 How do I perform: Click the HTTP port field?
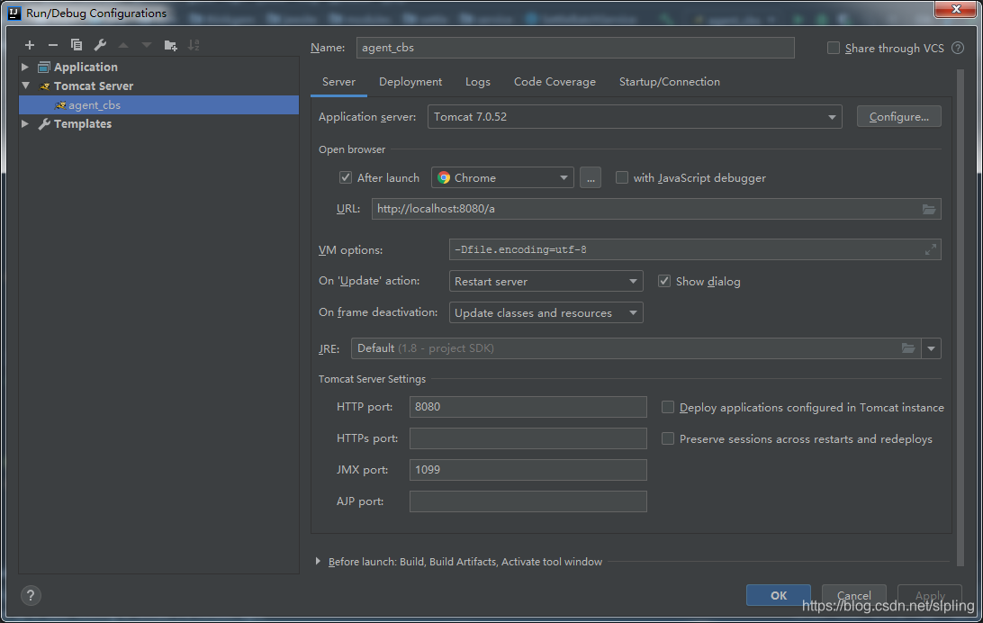[x=528, y=407]
